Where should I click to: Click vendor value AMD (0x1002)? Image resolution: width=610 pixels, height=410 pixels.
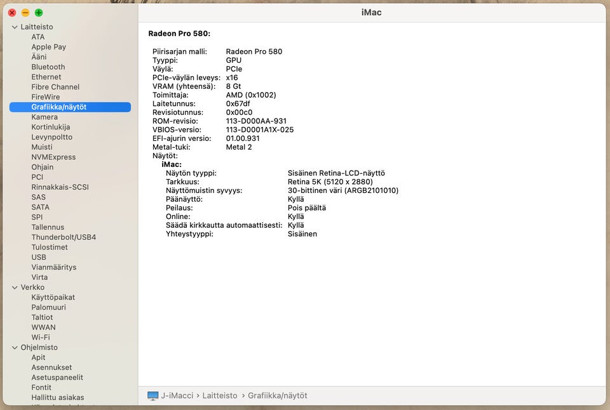(x=251, y=95)
